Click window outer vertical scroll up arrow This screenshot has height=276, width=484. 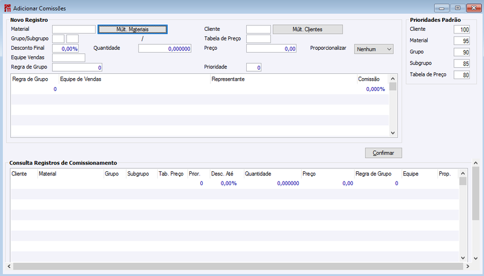(476, 163)
